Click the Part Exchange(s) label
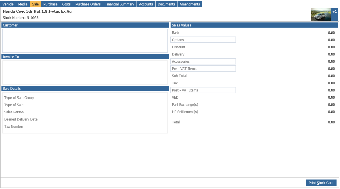The height and width of the screenshot is (189, 340). point(185,104)
